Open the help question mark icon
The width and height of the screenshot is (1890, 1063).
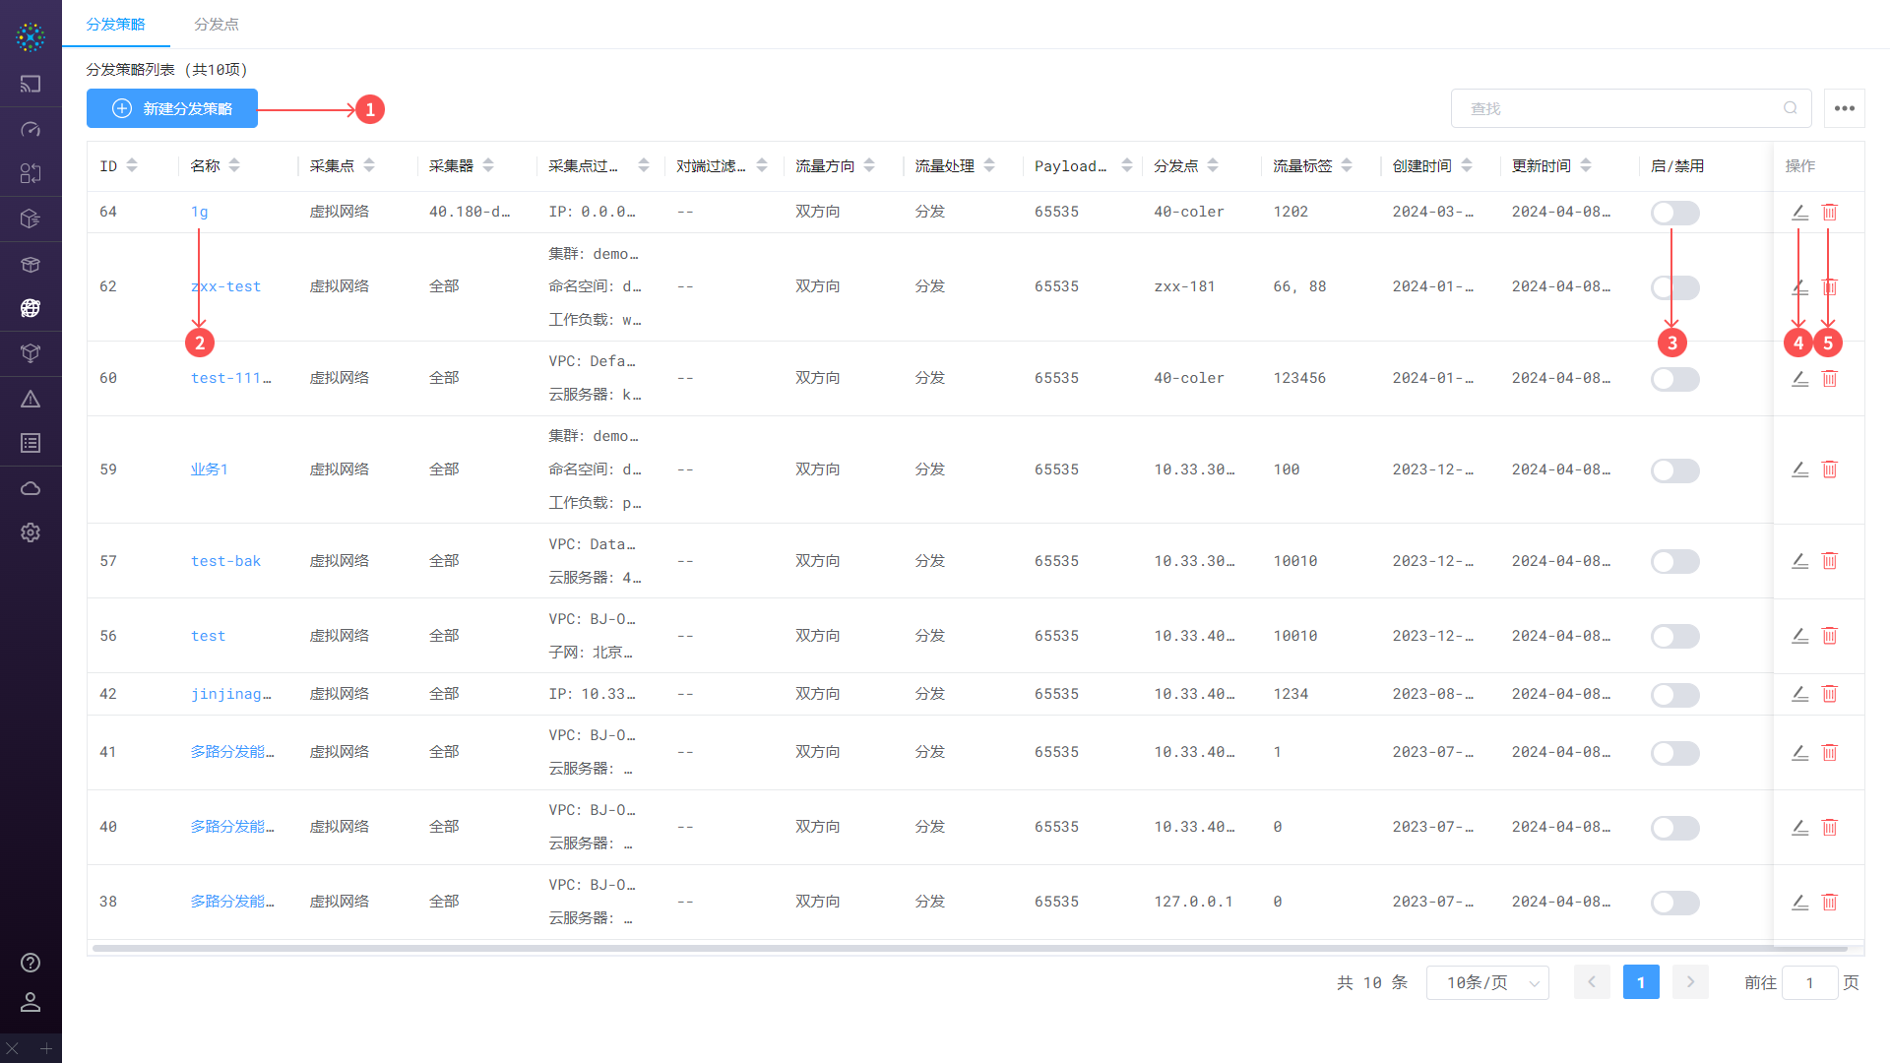click(31, 963)
